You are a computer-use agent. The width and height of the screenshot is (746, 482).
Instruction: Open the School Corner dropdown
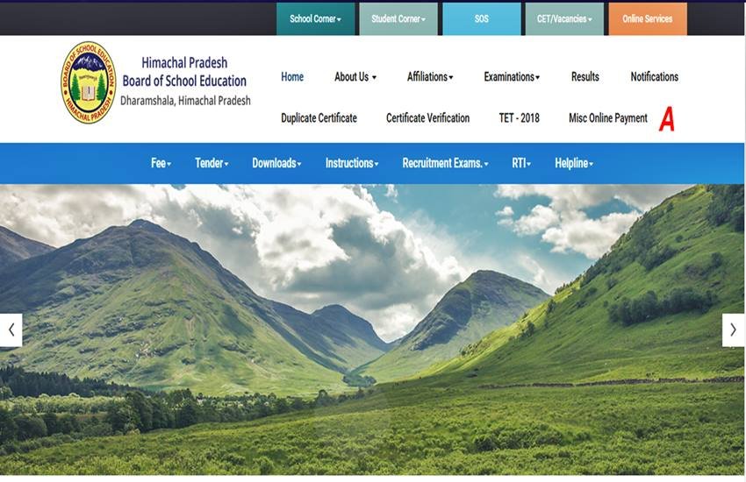click(x=315, y=18)
